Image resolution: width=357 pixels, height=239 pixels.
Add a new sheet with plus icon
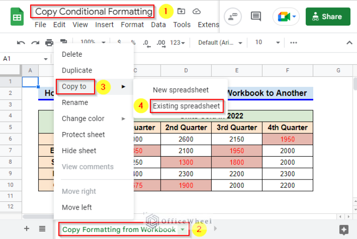coord(27,228)
